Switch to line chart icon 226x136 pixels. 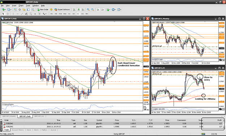83,10
